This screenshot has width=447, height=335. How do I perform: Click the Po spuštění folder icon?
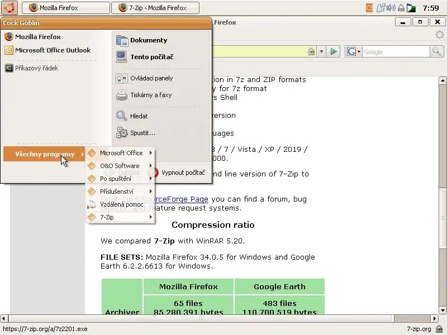point(92,179)
